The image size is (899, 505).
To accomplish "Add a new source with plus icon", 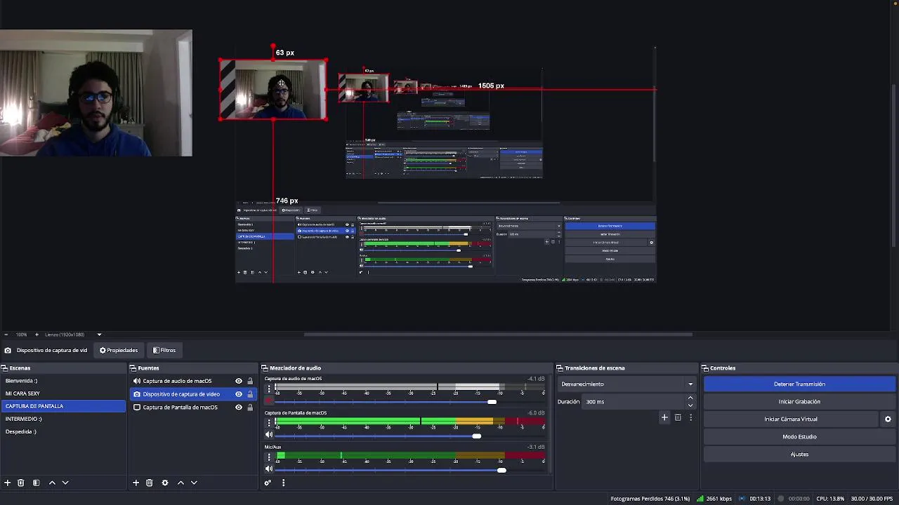I will 136,483.
